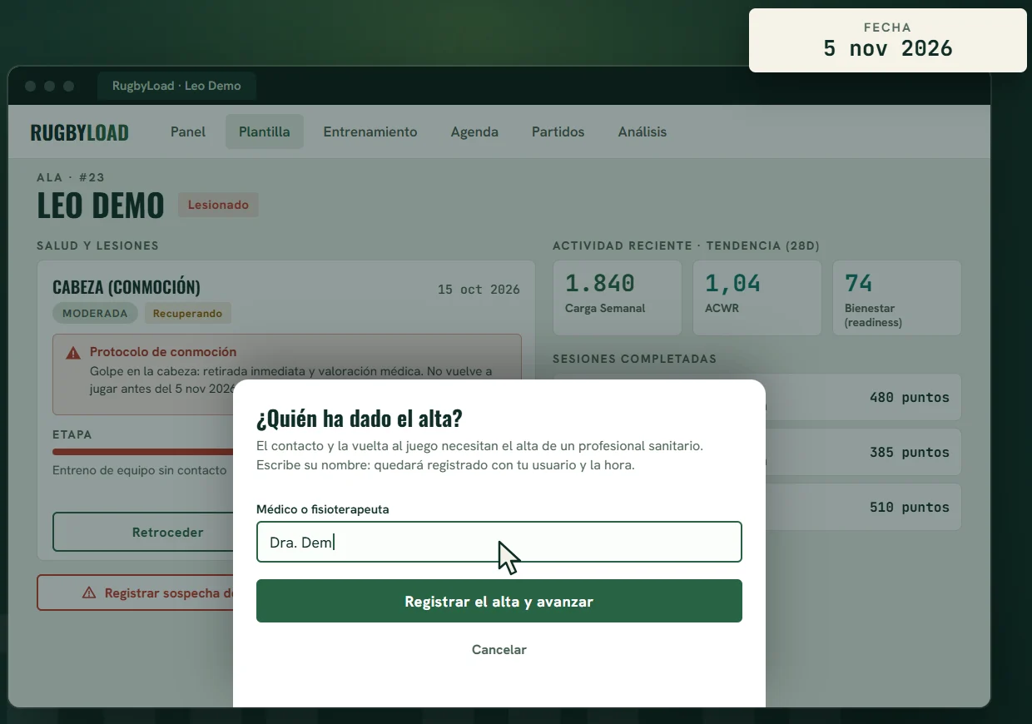The image size is (1032, 724).
Task: Click the warning icon in Protocolo de conmoción
Action: coord(73,353)
